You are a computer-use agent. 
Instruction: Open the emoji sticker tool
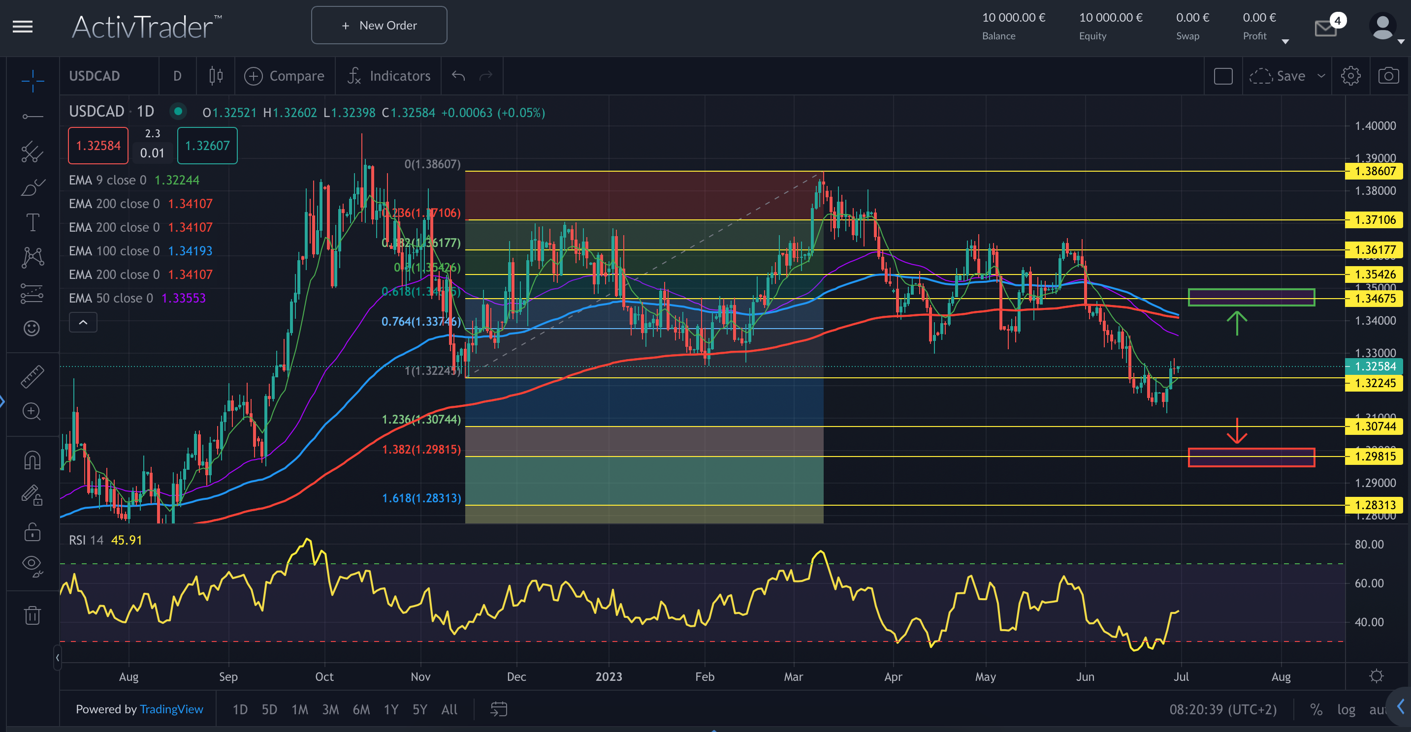coord(32,329)
